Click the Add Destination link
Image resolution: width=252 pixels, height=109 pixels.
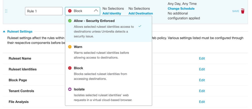click(x=140, y=13)
